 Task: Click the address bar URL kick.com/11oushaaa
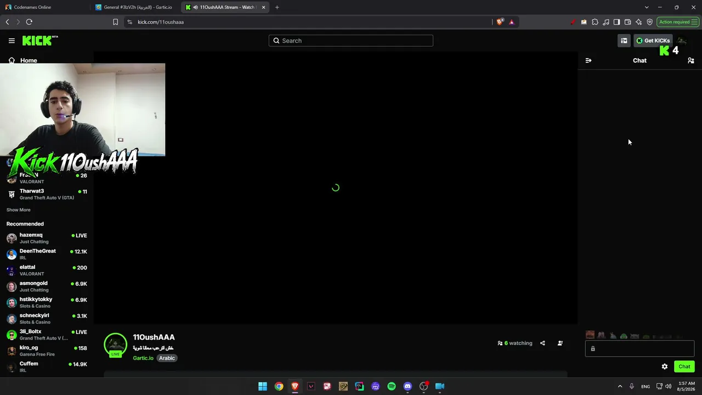point(161,22)
